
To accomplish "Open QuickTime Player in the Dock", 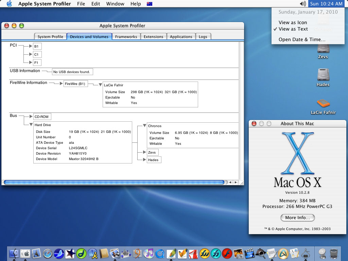I will [x=160, y=254].
